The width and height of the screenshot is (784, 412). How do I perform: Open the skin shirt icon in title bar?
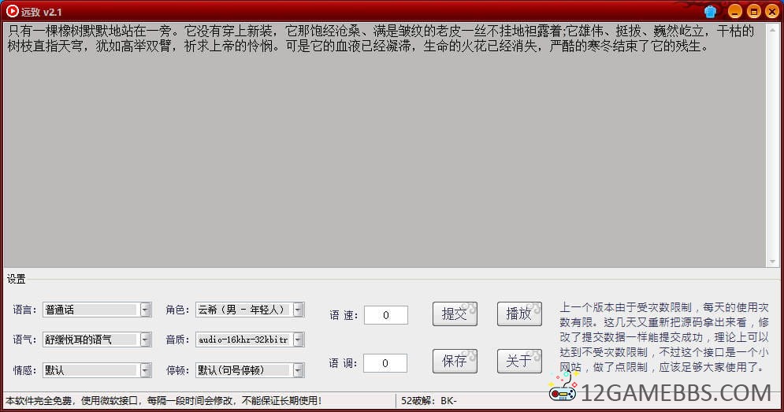[x=710, y=11]
